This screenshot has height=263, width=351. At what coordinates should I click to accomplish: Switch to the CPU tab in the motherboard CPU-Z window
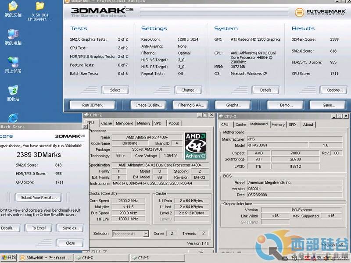225,124
